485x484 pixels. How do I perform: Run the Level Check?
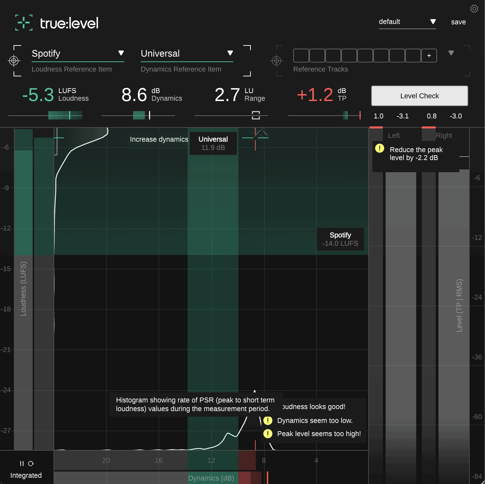[x=420, y=96]
